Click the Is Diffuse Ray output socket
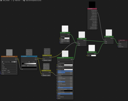 pyautogui.click(x=97, y=14)
